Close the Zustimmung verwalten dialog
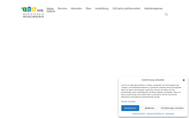 coord(184,80)
